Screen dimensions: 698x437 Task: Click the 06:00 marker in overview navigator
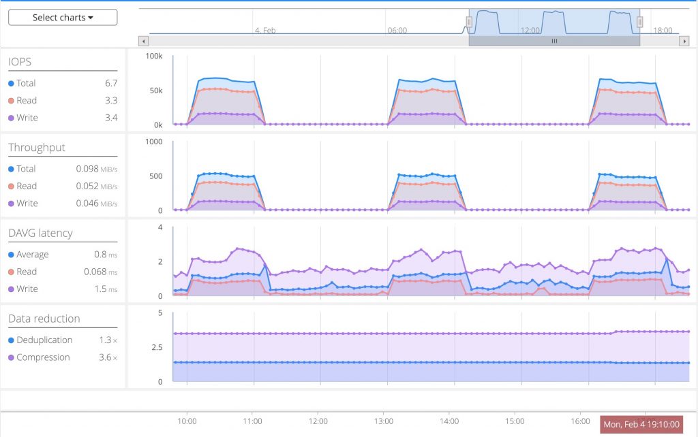pyautogui.click(x=397, y=30)
